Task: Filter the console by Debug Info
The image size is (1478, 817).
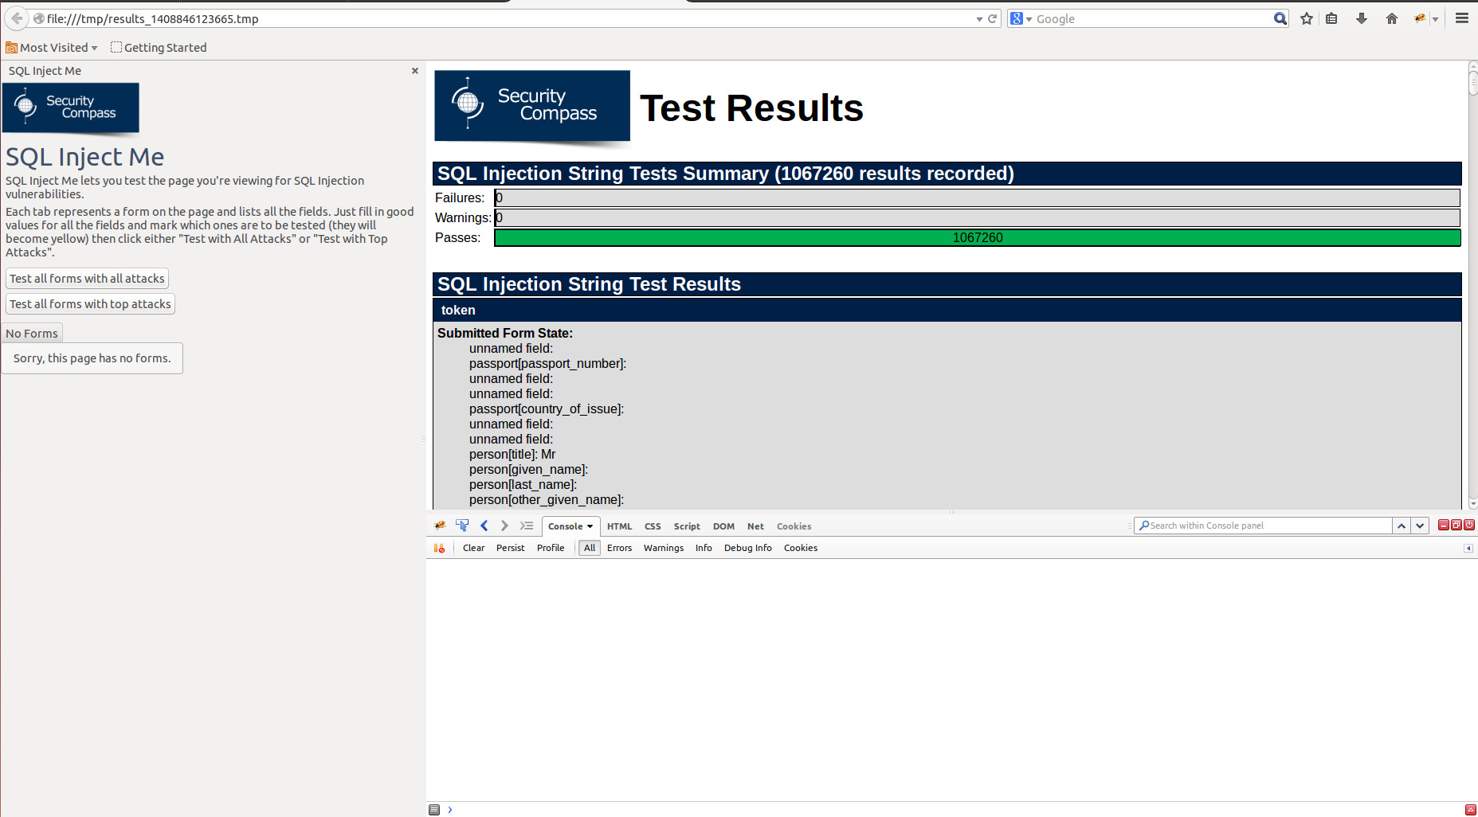Action: [748, 548]
